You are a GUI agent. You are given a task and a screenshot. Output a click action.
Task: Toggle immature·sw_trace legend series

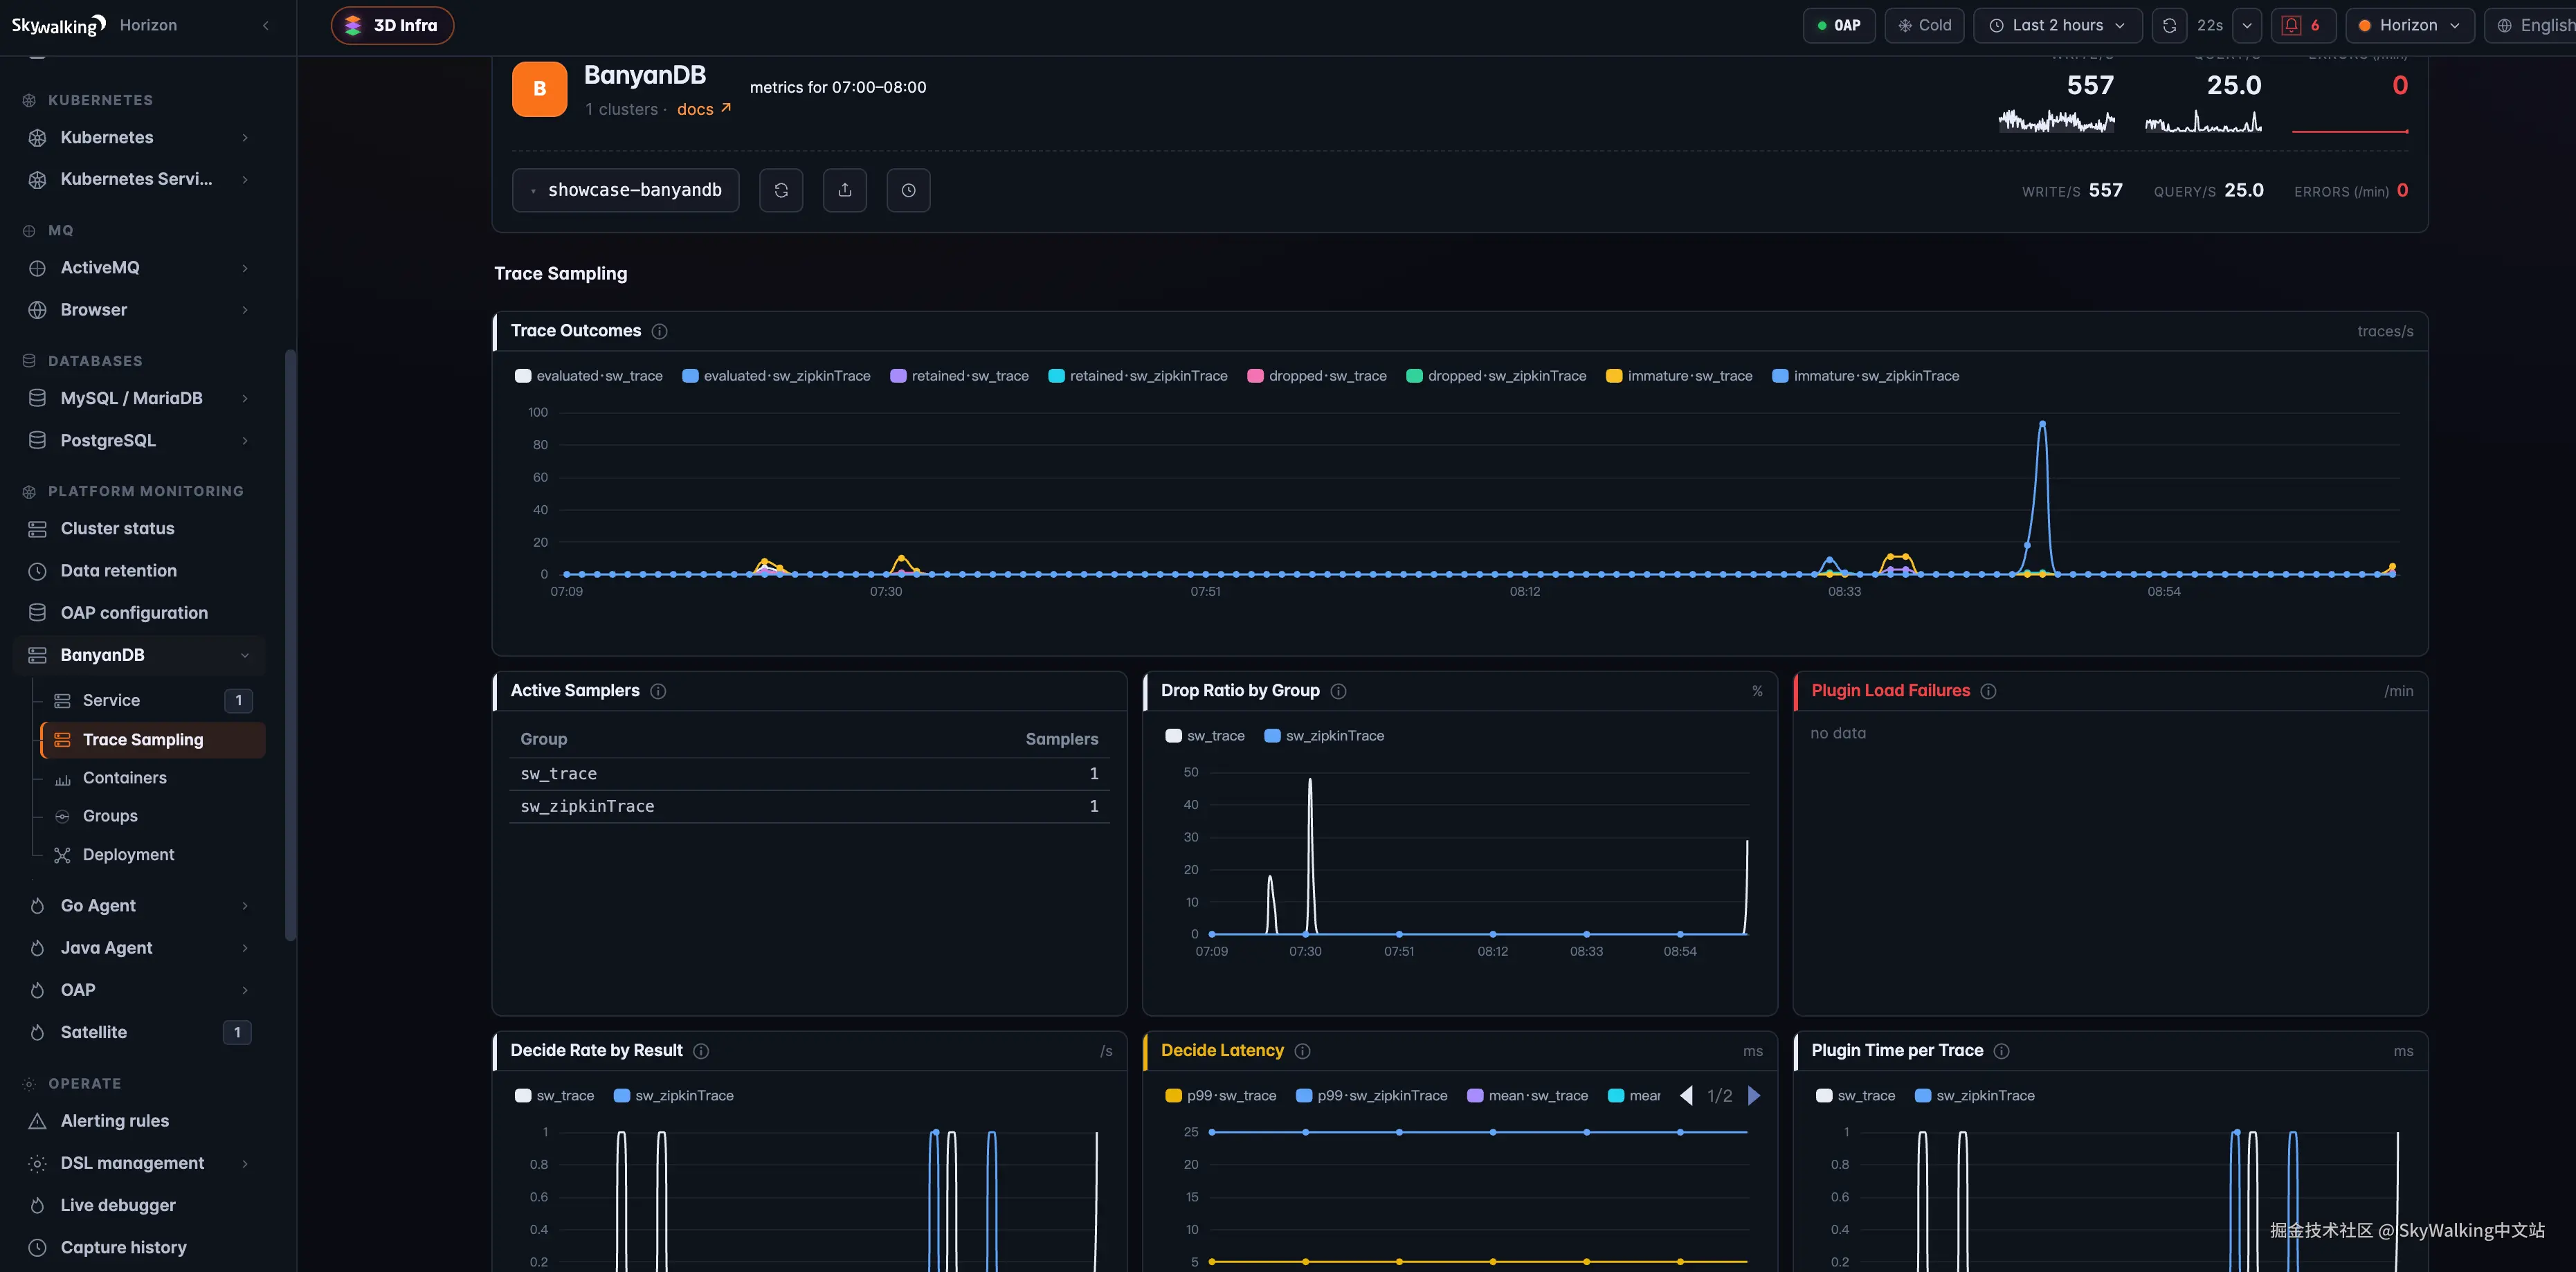tap(1679, 376)
